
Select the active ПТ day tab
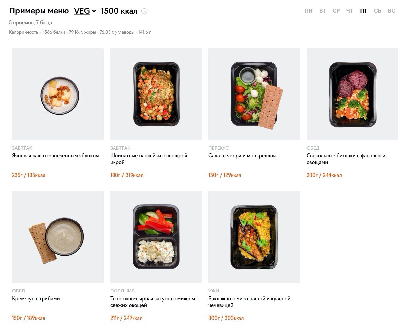(364, 11)
